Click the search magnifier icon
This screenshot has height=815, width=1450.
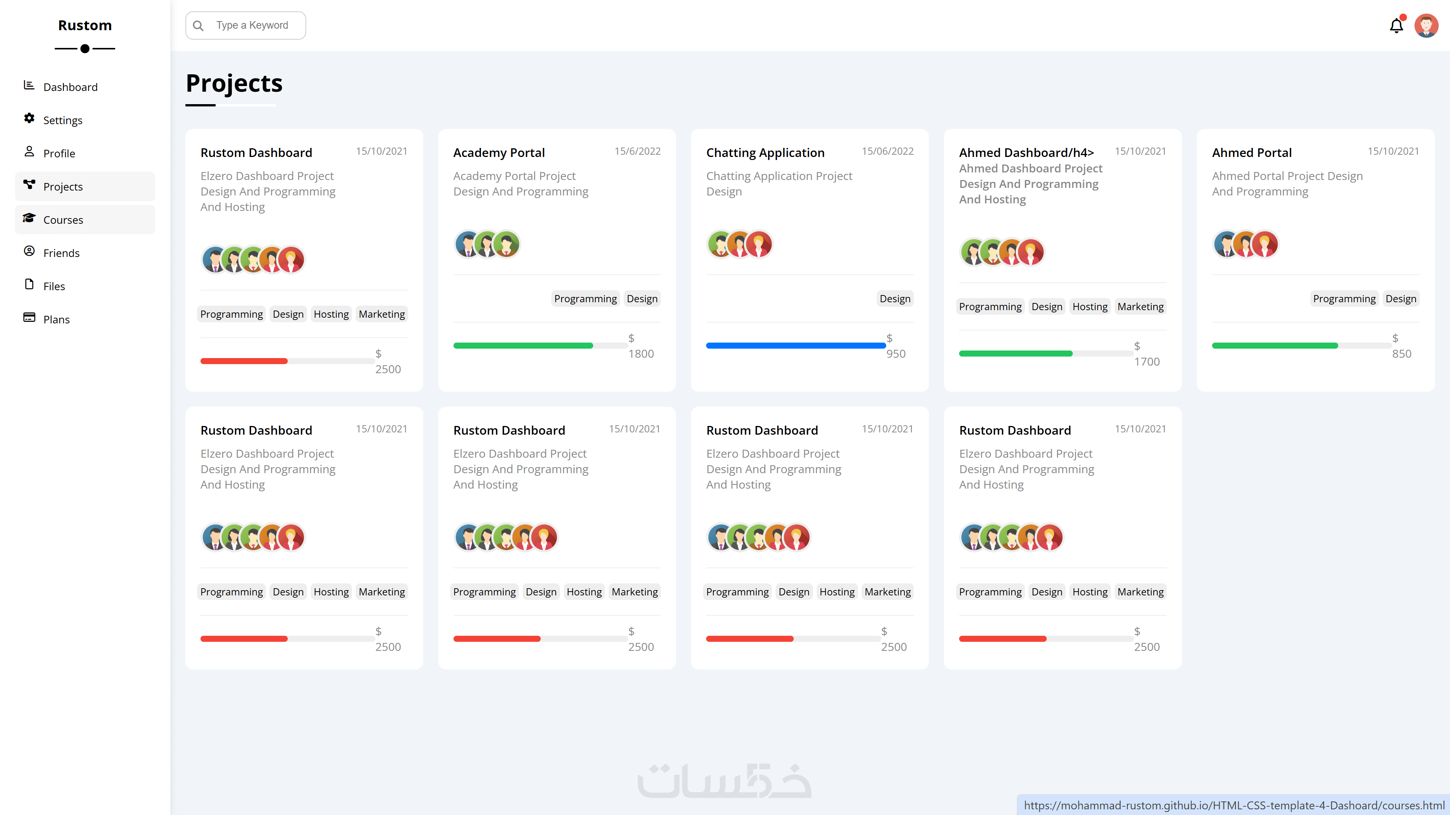point(198,26)
